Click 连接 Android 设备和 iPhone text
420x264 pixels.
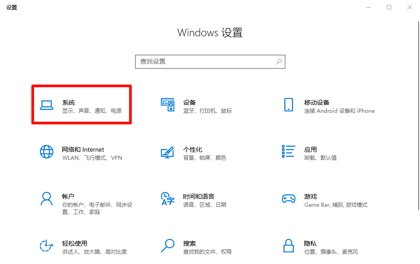point(339,111)
